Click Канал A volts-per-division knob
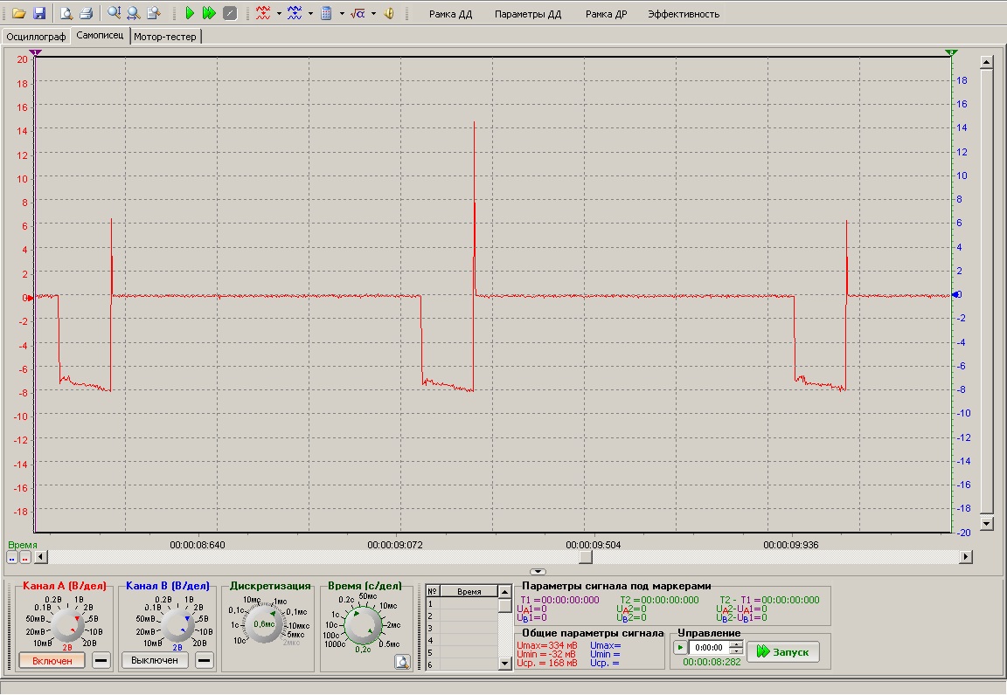The image size is (1007, 695). [x=66, y=626]
